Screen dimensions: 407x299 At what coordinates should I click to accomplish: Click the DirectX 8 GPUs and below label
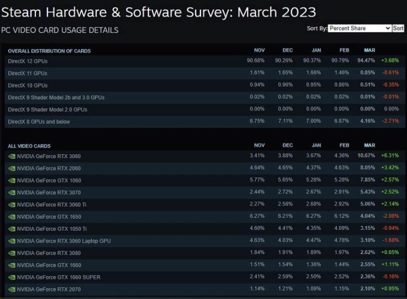(39, 122)
